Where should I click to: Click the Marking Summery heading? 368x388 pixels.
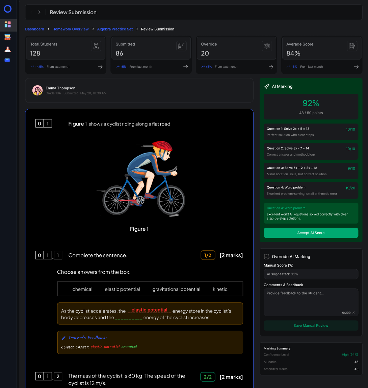pyautogui.click(x=277, y=348)
